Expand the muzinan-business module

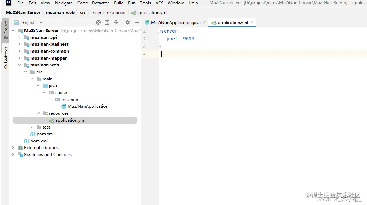pos(19,44)
